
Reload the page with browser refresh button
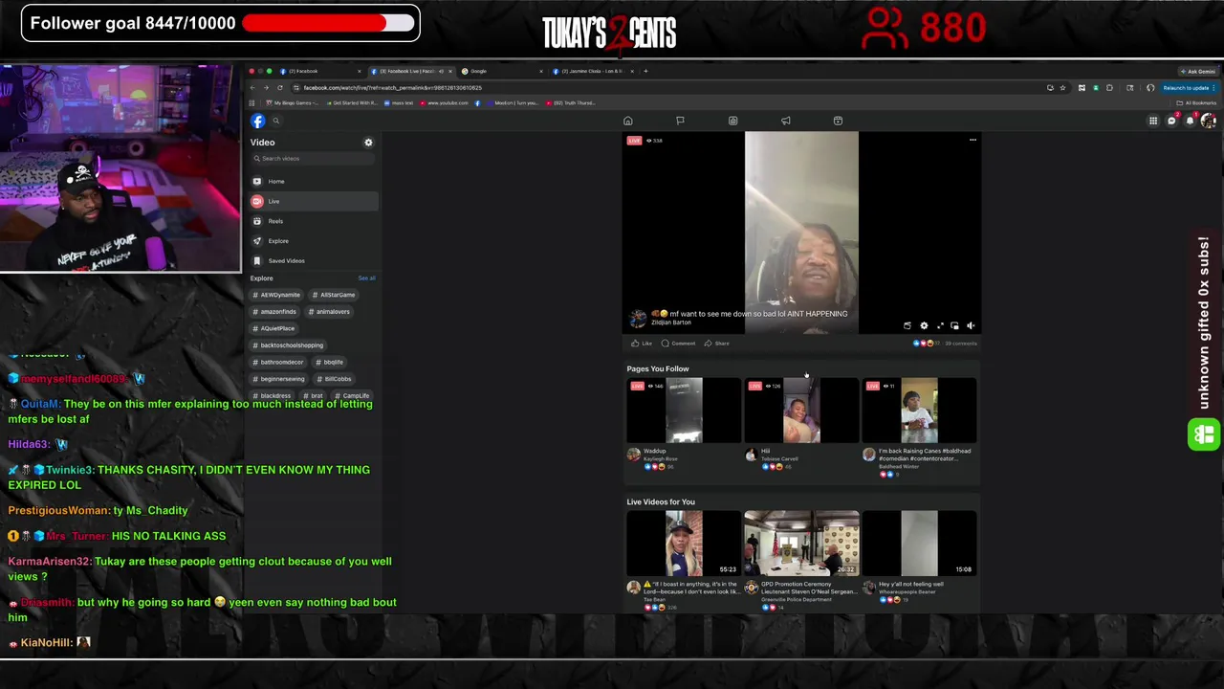[280, 88]
